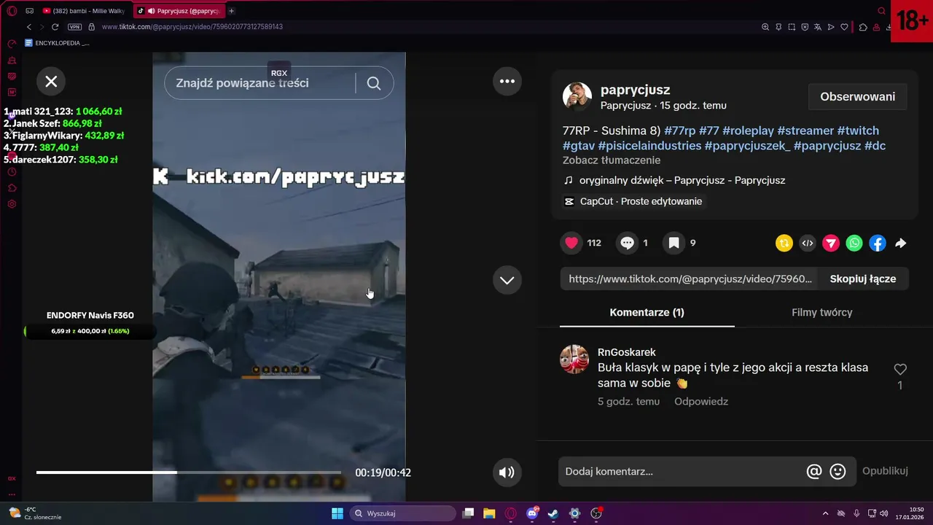Like RnGoskarek's comment with heart
This screenshot has height=525, width=933.
coord(900,370)
